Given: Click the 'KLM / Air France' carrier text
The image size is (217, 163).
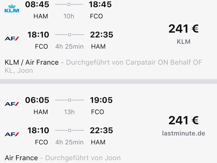Looking at the screenshot, I should pyautogui.click(x=32, y=62).
